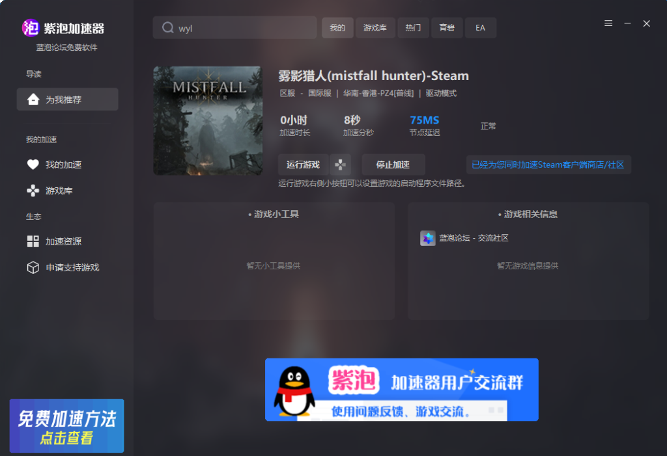This screenshot has height=456, width=667.
Task: Click the Steam客户端商店/社区 acceleration link
Action: point(548,165)
